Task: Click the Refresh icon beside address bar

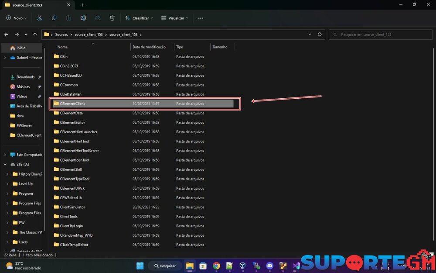Action: coord(320,34)
